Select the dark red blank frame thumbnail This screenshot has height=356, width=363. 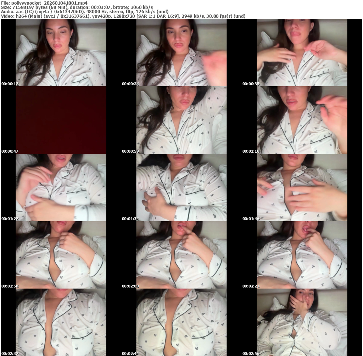pyautogui.click(x=61, y=120)
